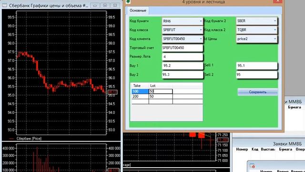305x172 pixels.
Task: Focus the Торговый счет input field
Action: pyautogui.click(x=182, y=48)
